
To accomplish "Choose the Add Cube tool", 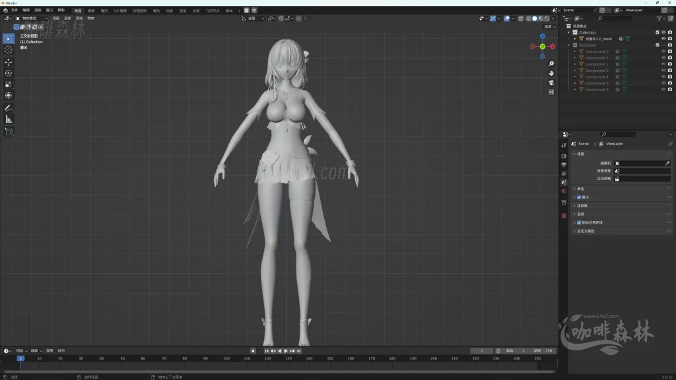I will pyautogui.click(x=8, y=131).
